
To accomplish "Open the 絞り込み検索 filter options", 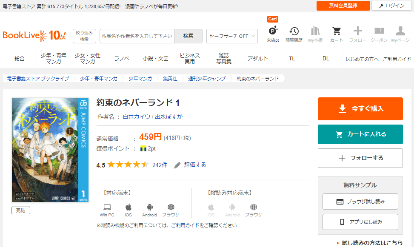I will 84,36.
